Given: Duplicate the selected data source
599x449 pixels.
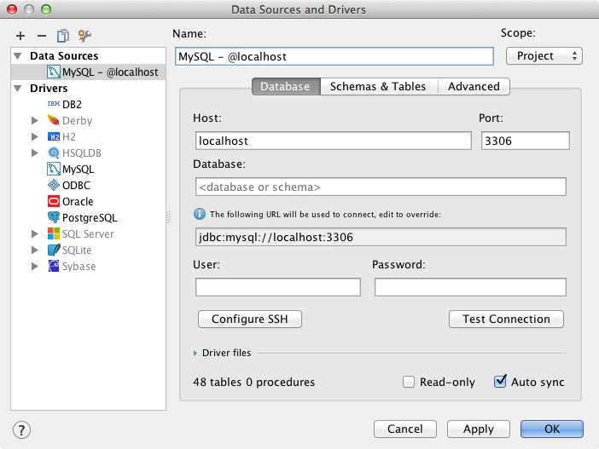Looking at the screenshot, I should 63,36.
